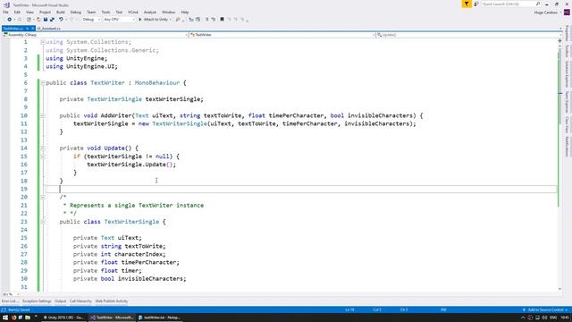Click the Save All toolbar icon

pyautogui.click(x=52, y=20)
